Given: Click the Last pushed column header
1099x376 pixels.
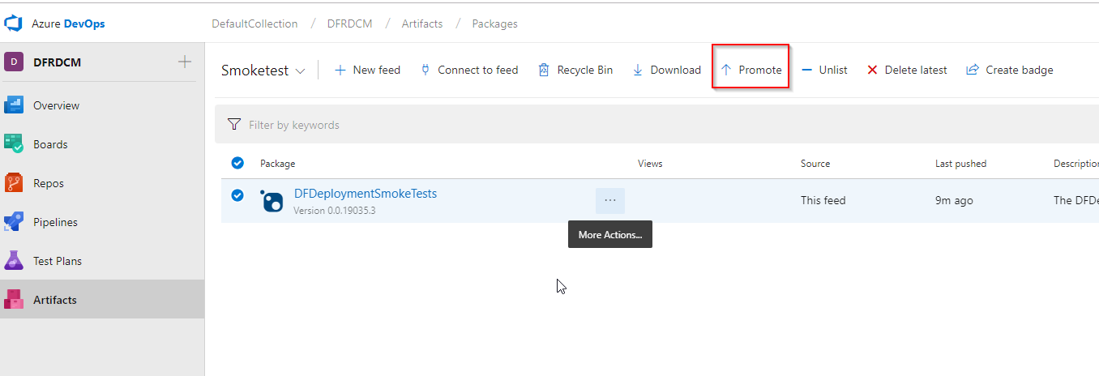Looking at the screenshot, I should tap(960, 164).
